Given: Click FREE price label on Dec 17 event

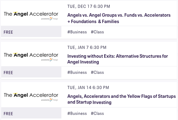Looking at the screenshot, I should 8,32.
